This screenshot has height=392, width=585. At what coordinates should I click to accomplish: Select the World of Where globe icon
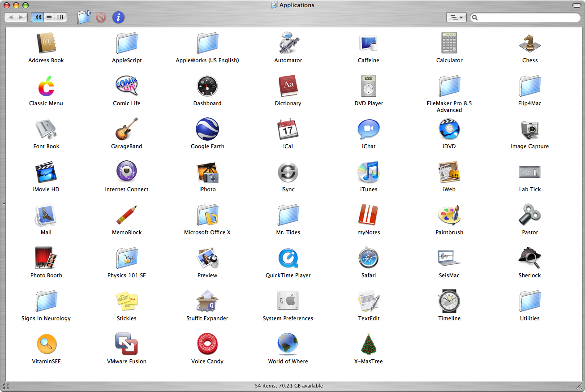288,345
